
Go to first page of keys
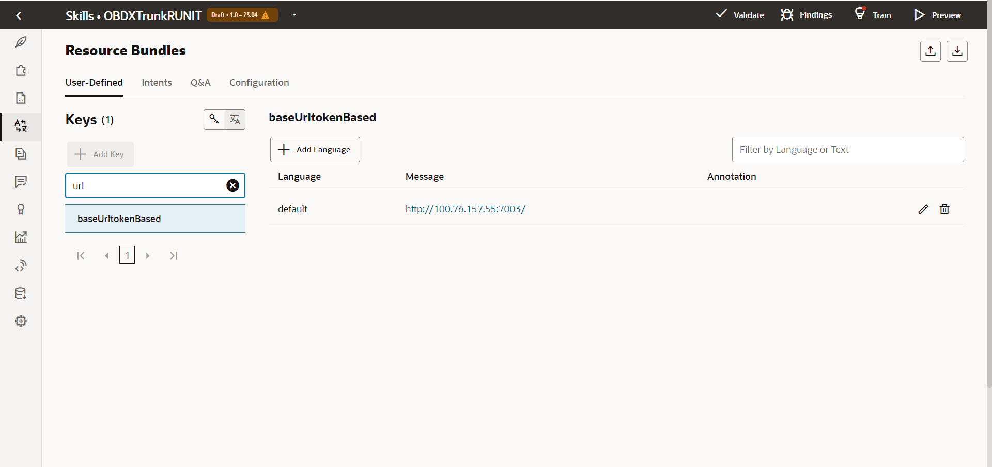[81, 256]
